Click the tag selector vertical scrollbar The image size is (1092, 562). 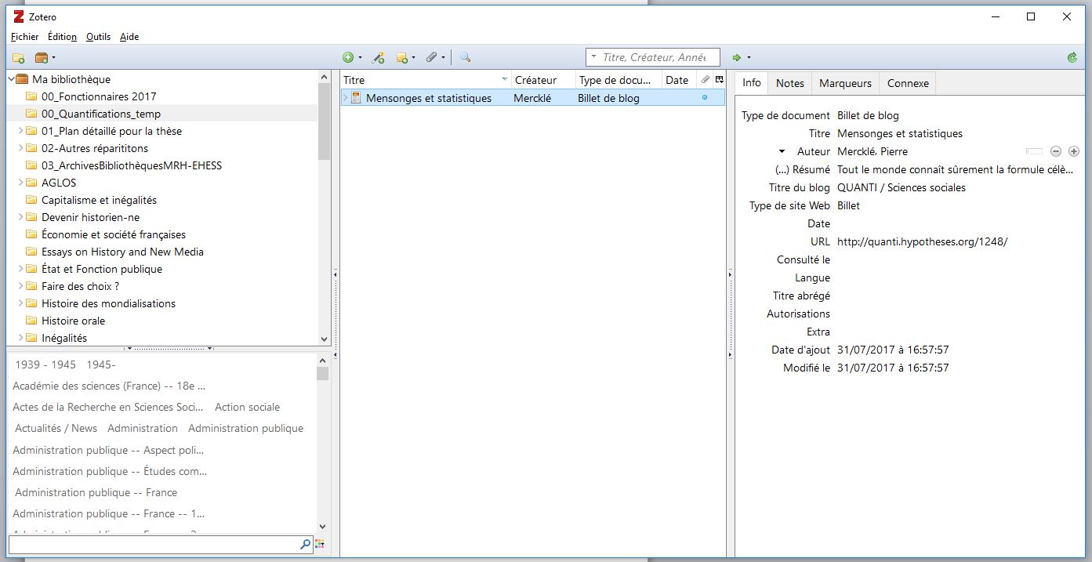pos(323,444)
